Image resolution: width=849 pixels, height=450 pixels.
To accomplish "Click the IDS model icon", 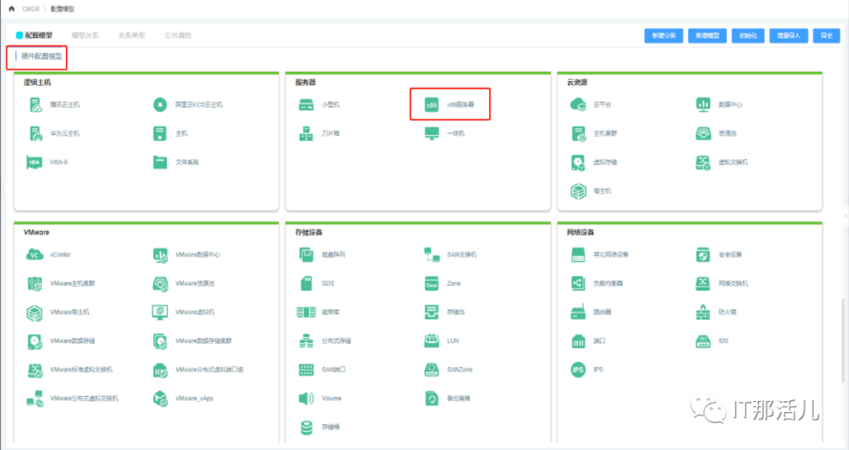I will pyautogui.click(x=703, y=341).
